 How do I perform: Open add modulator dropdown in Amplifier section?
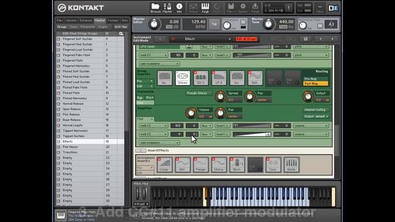(x=159, y=142)
